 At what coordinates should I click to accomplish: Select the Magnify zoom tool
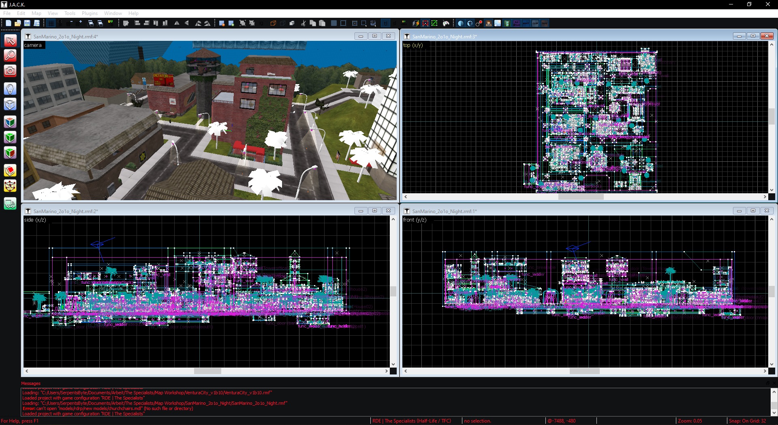point(10,55)
